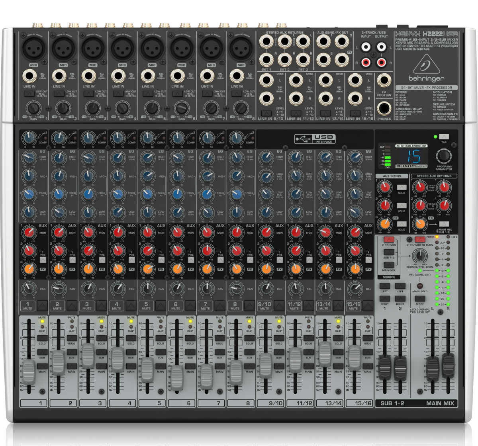This screenshot has height=446, width=478.
Task: Toggle the Sub 1 LEFT routing button
Action: [384, 286]
